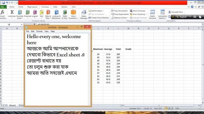This screenshot has width=204, height=114.
Task: Click the horizontal scrollbar of the worksheet
Action: click(159, 105)
